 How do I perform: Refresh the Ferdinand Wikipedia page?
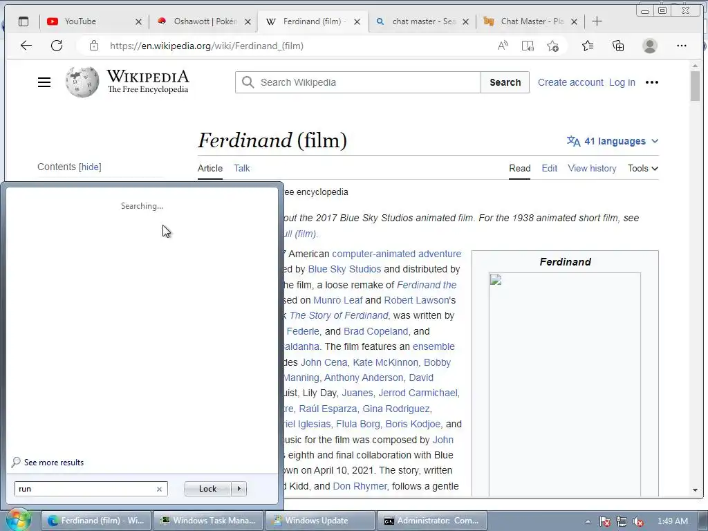point(57,46)
